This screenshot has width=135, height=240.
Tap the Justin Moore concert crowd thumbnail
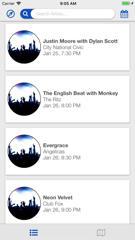coord(24,47)
